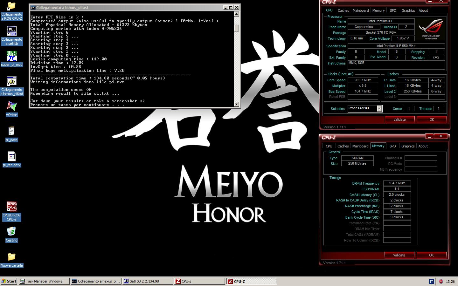Click console scrollbar down arrow
The image size is (458, 286).
click(236, 104)
